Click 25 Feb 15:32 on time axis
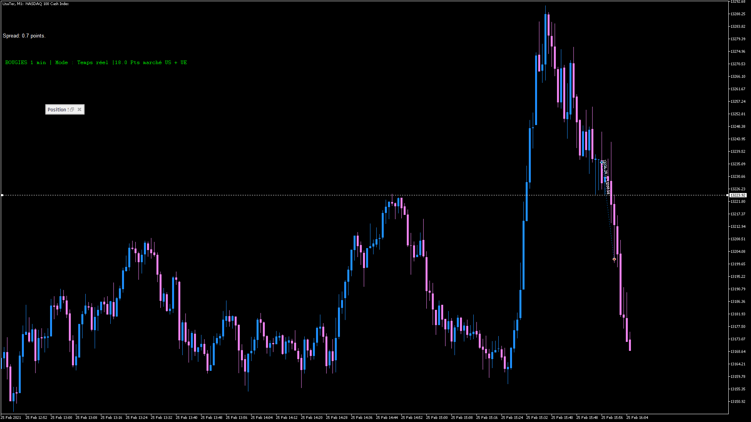The image size is (751, 422). coord(537,417)
